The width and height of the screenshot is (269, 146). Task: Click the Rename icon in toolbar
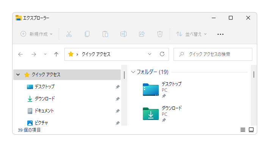124,34
